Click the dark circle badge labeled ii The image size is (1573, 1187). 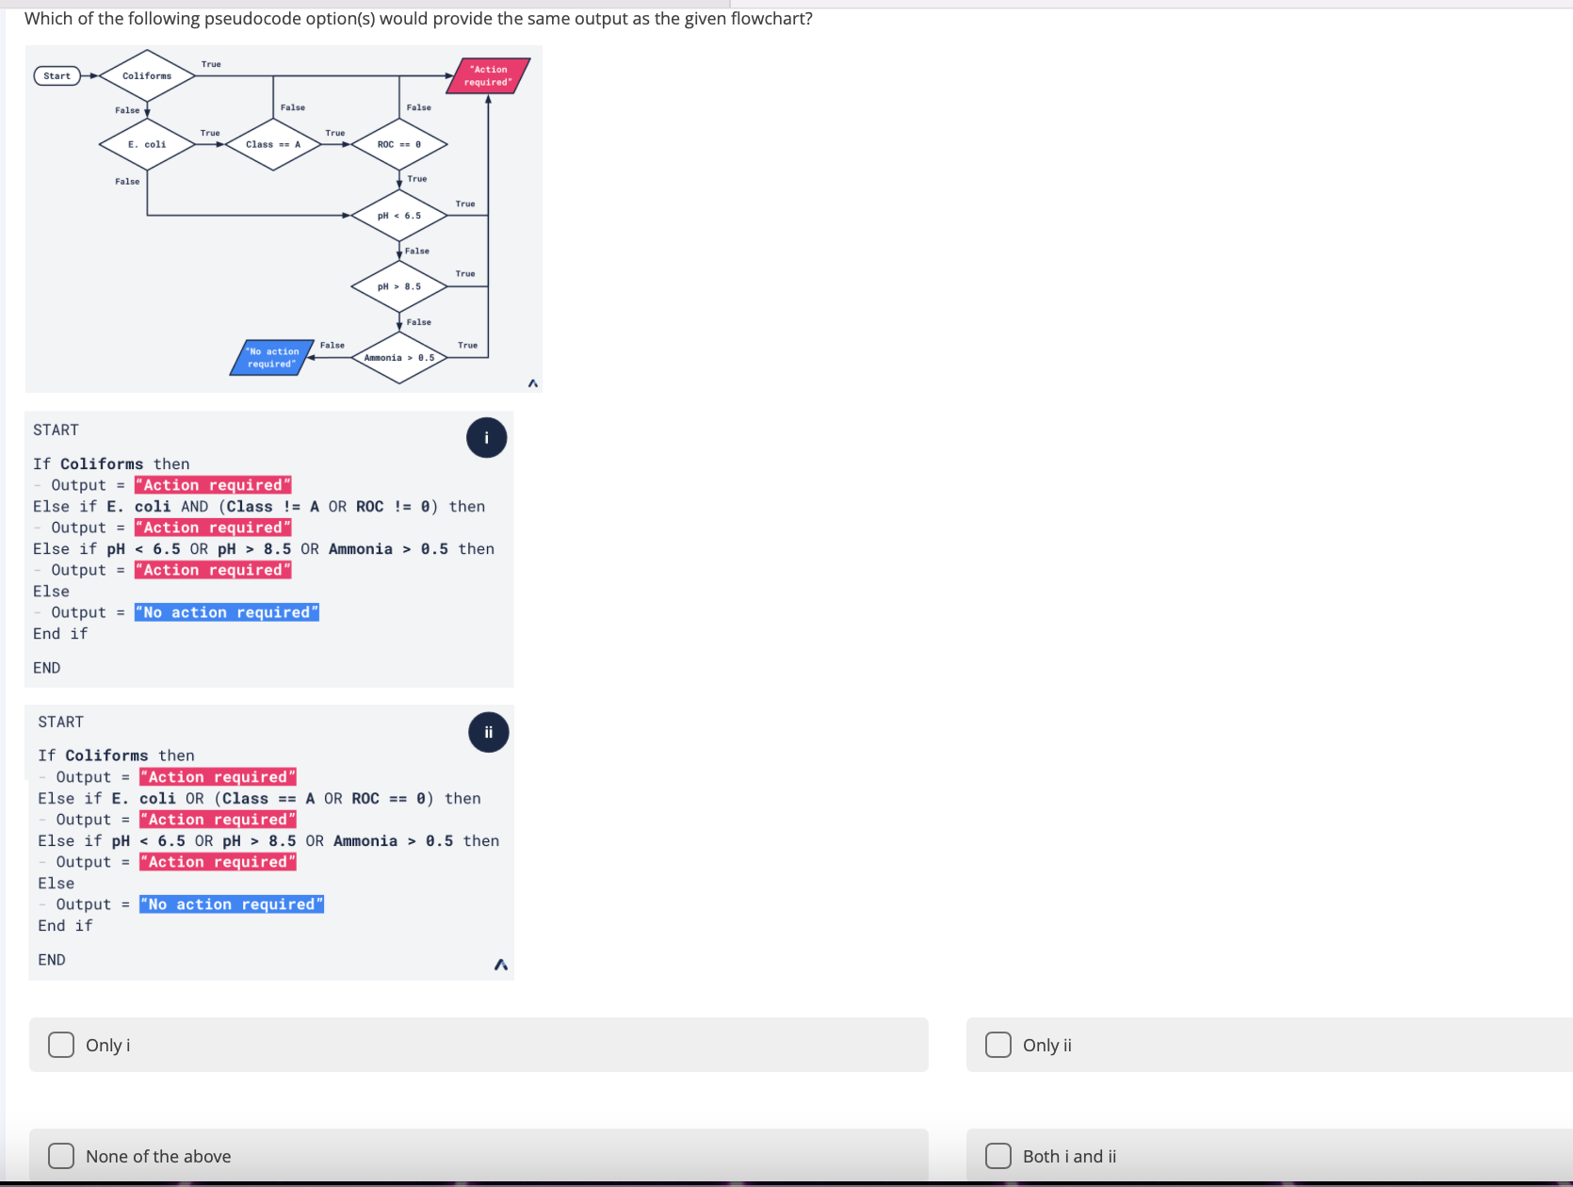click(489, 732)
